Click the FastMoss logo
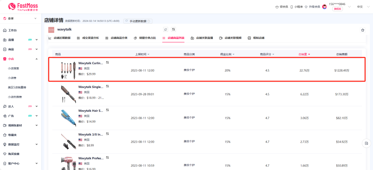The image size is (373, 170). point(23,7)
